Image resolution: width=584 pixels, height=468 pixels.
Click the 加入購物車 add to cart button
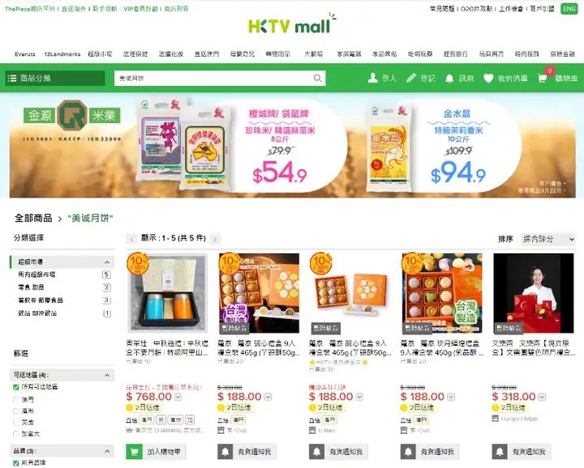pyautogui.click(x=156, y=452)
